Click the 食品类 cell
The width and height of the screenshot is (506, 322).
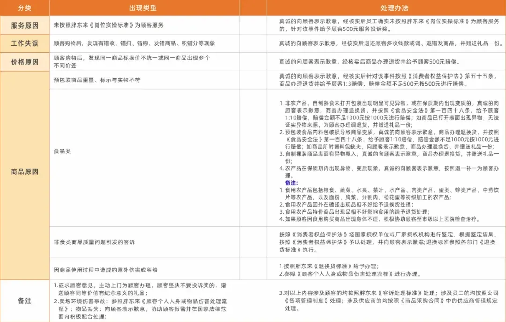pyautogui.click(x=62, y=151)
